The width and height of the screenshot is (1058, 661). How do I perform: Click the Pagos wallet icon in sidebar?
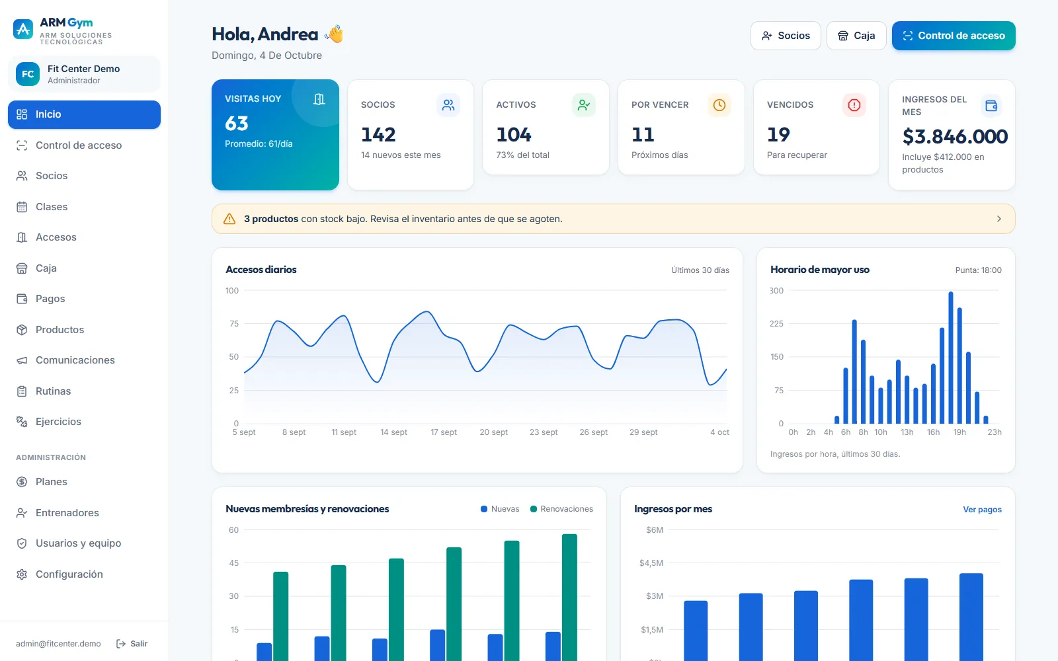pos(22,299)
